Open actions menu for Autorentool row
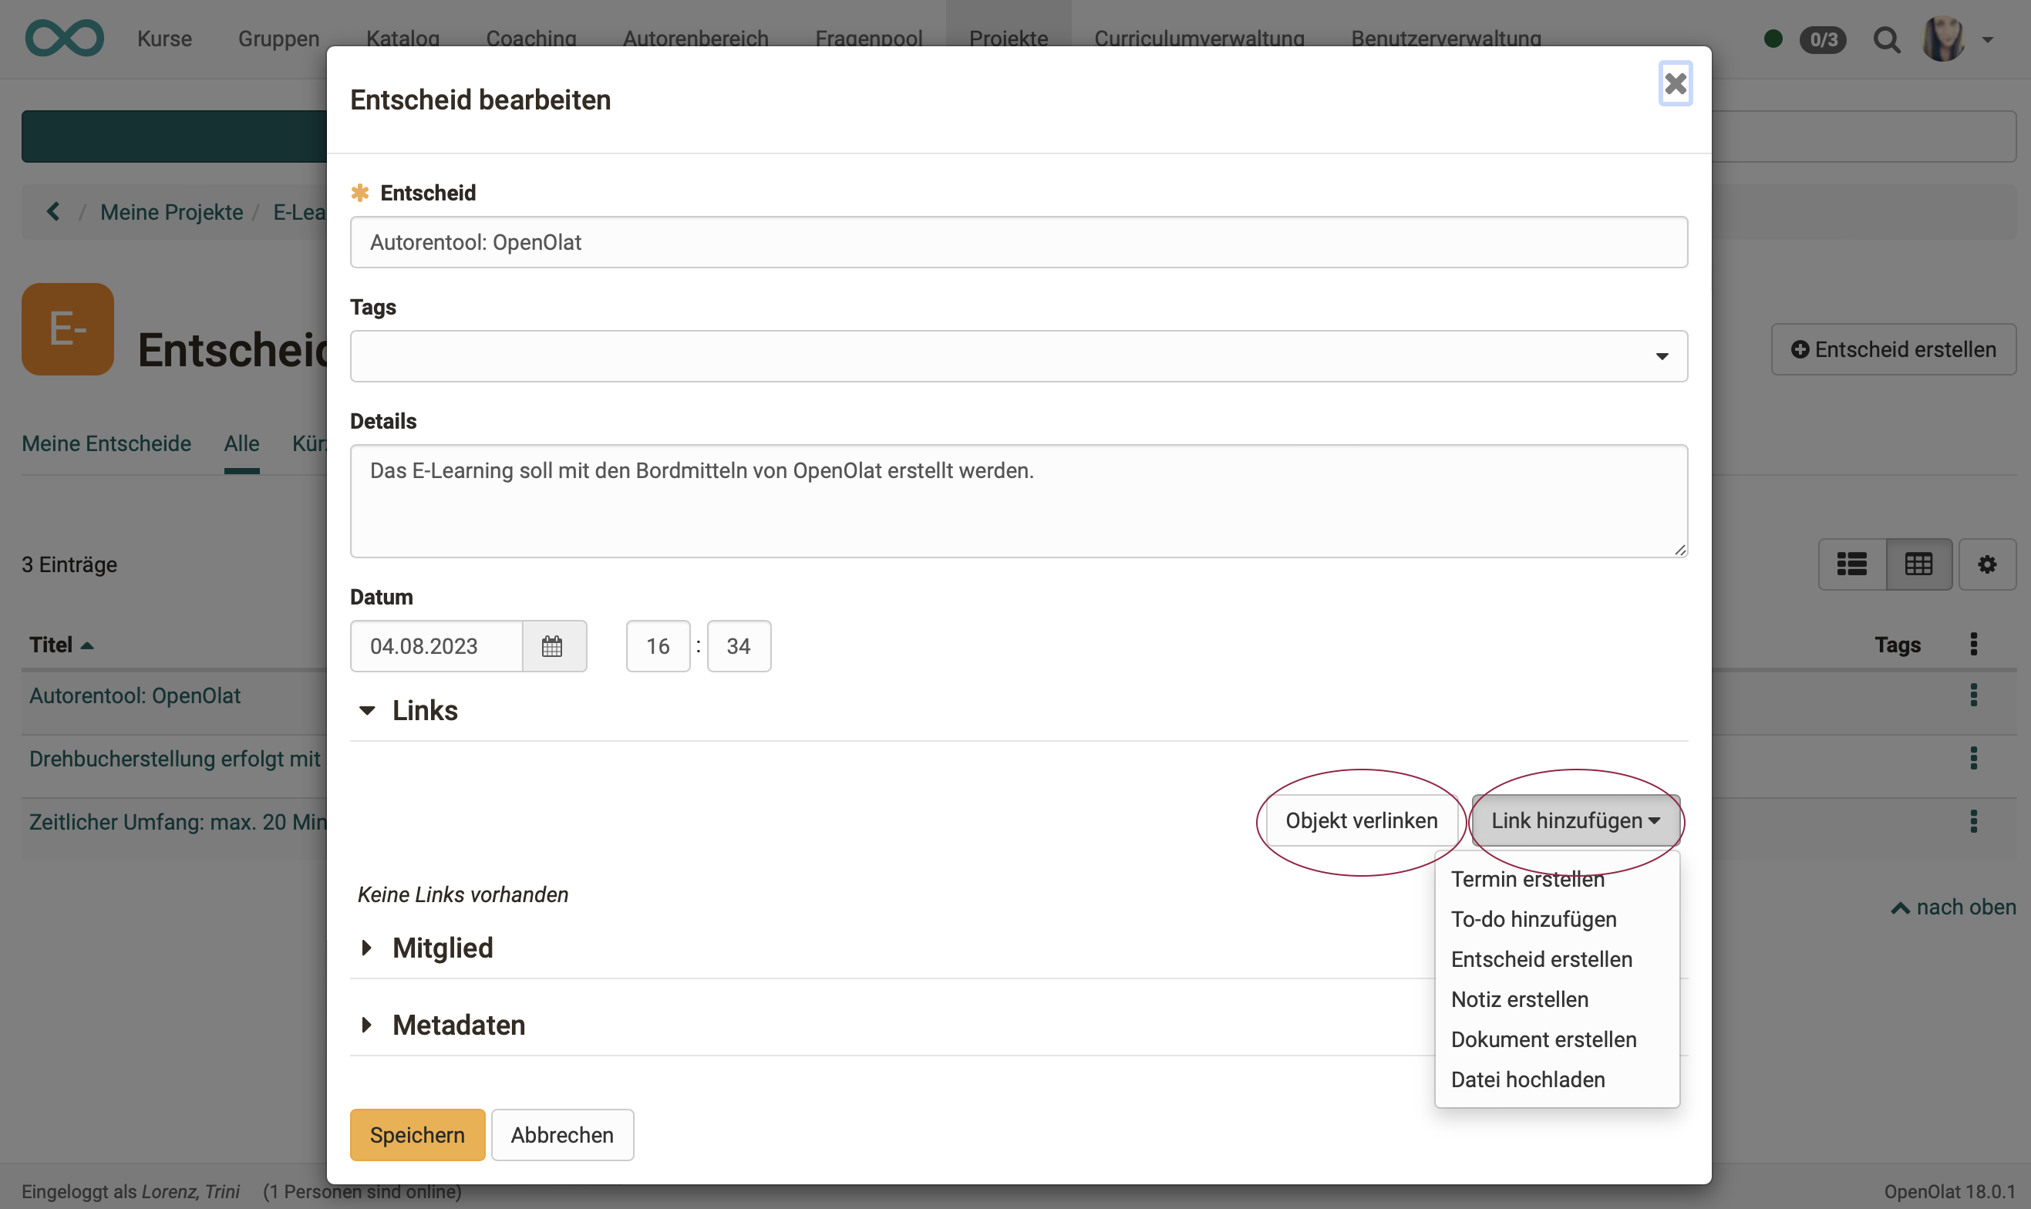This screenshot has width=2031, height=1209. [1973, 695]
